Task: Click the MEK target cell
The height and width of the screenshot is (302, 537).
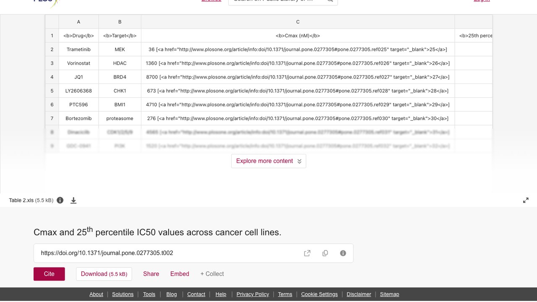Action: pyautogui.click(x=120, y=49)
